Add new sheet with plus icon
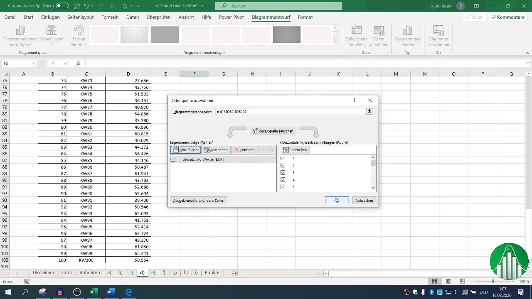Image resolution: width=532 pixels, height=299 pixels. [235, 273]
